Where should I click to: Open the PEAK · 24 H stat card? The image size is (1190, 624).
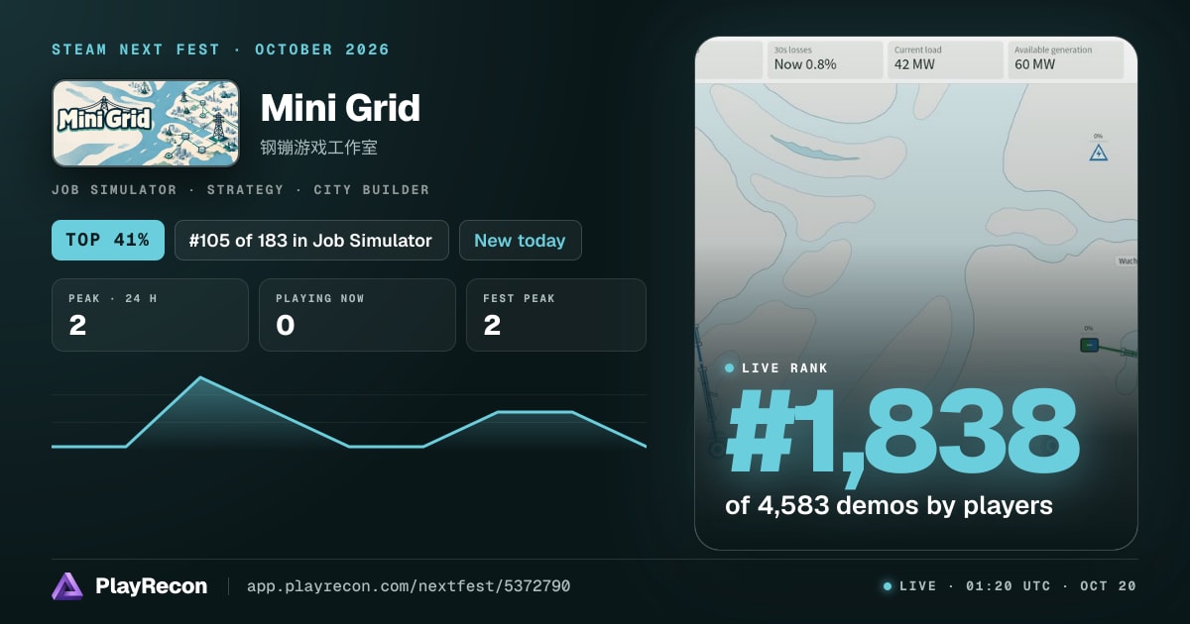[150, 315]
